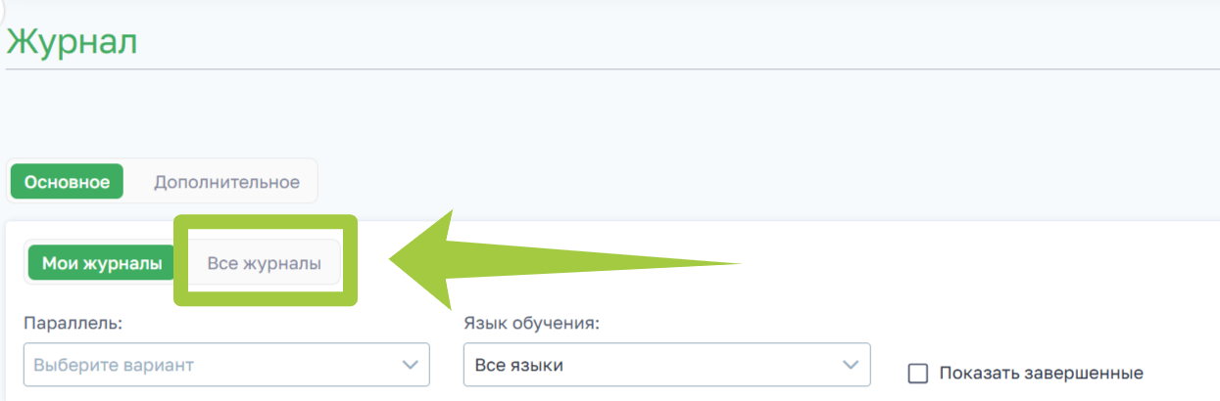
Task: Click the Показать завершенные label text
Action: coord(1041,373)
